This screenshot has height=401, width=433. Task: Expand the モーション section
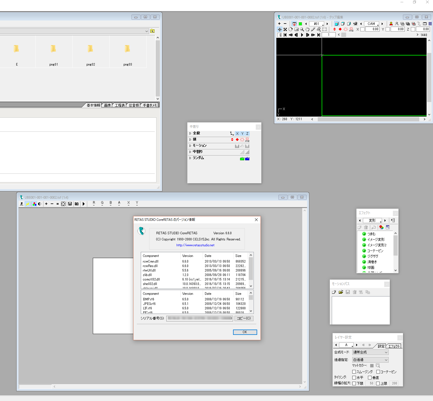[190, 146]
